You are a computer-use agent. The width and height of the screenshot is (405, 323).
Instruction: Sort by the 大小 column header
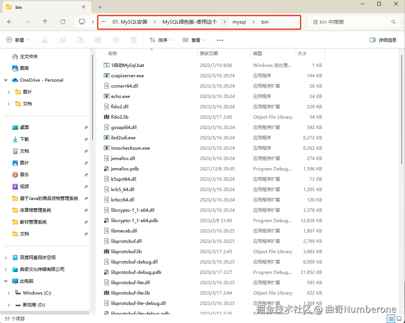302,53
